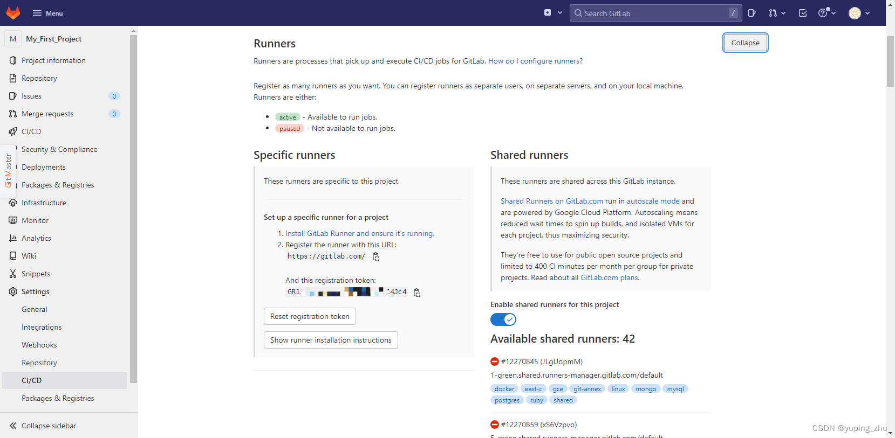Open the Issues icon in top bar
This screenshot has height=438, width=895.
pos(752,13)
